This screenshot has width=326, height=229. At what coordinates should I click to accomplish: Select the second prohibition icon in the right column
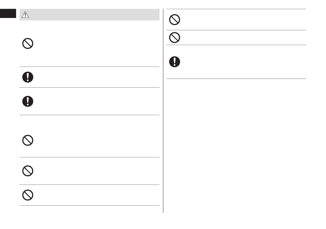click(175, 38)
